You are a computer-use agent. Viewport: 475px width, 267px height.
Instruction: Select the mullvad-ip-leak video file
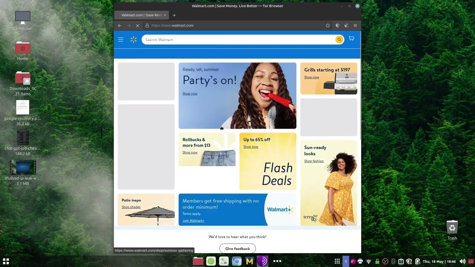[23, 173]
